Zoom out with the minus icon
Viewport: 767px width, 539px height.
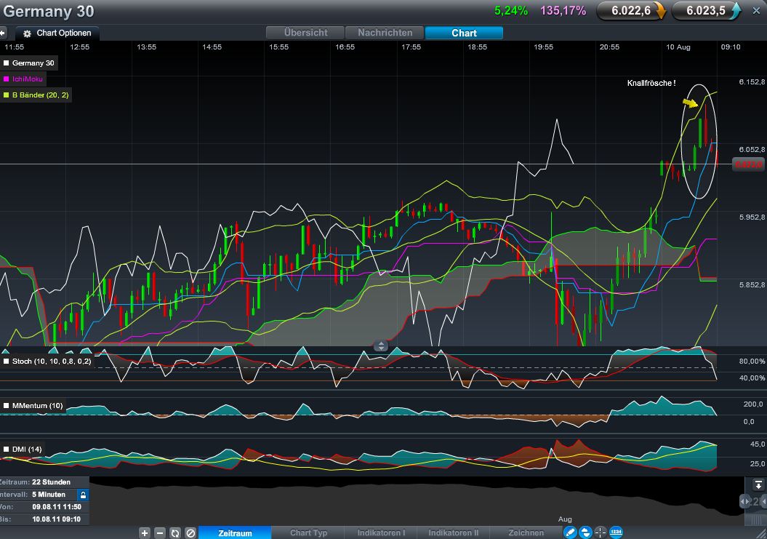pyautogui.click(x=160, y=533)
